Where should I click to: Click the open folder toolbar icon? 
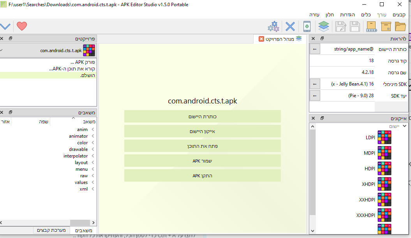coord(400,26)
